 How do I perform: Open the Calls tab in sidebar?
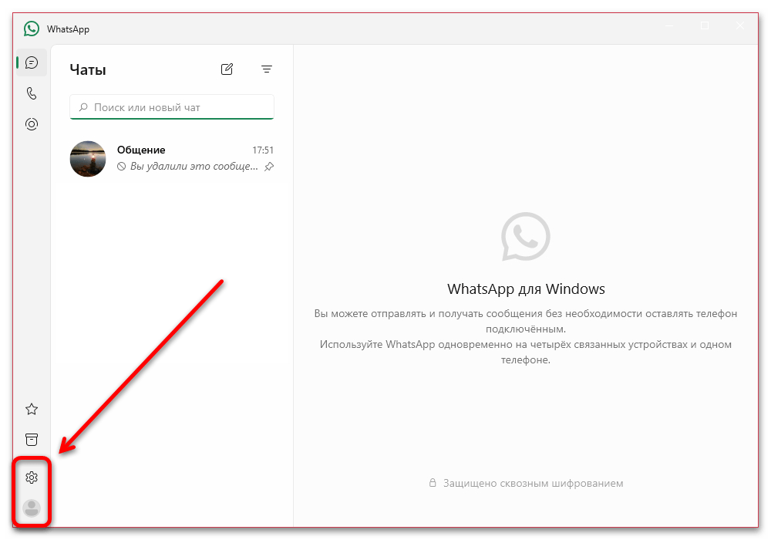(x=32, y=93)
